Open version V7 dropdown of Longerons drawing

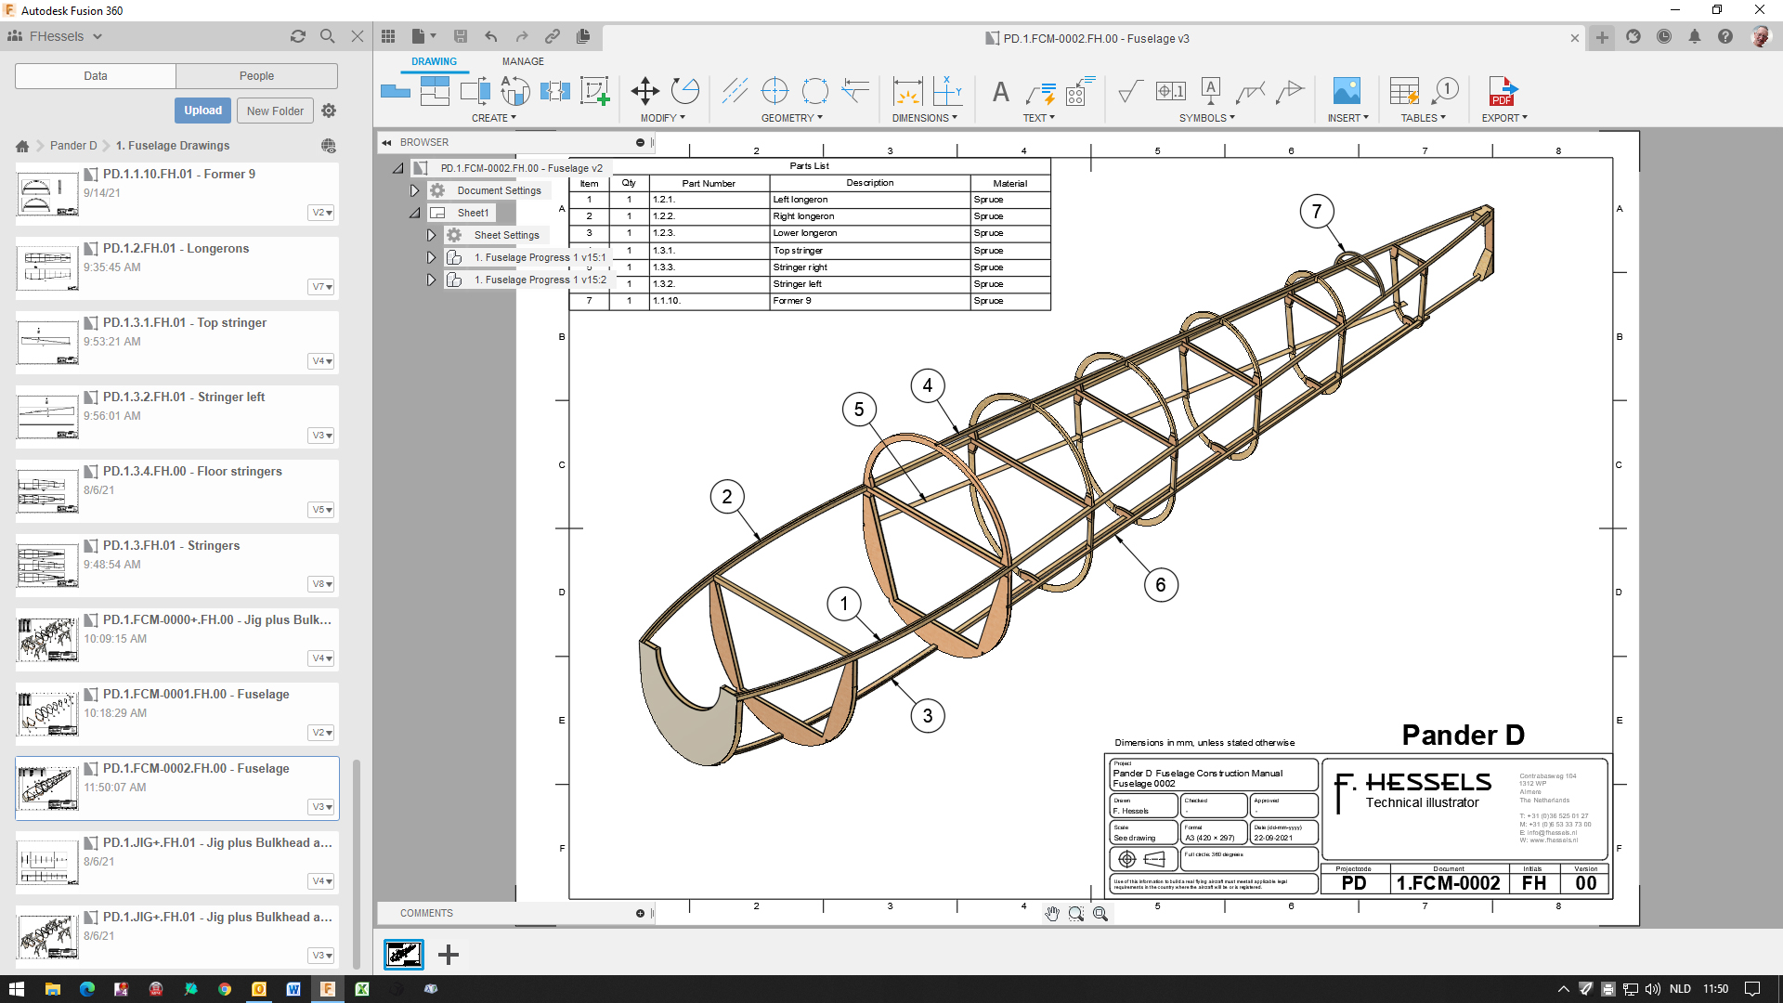(321, 287)
